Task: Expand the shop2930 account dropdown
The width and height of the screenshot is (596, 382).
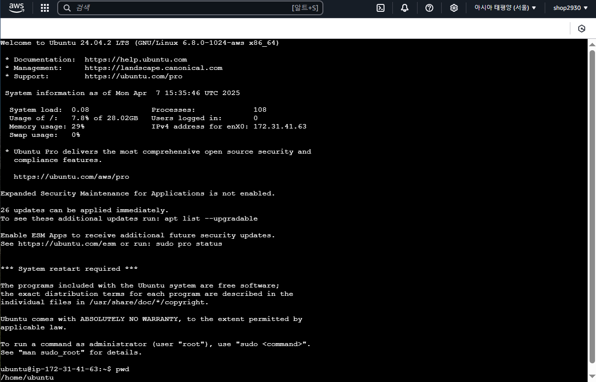Action: coord(570,8)
